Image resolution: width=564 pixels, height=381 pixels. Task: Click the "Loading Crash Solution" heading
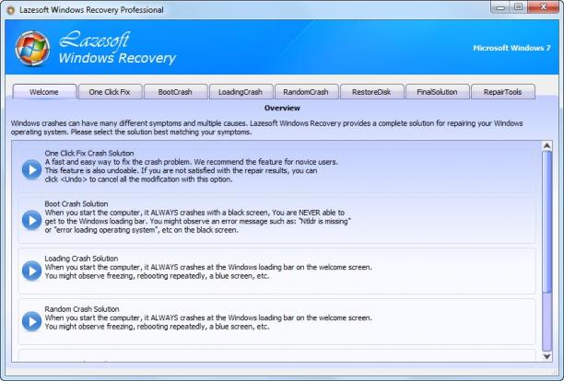click(81, 259)
